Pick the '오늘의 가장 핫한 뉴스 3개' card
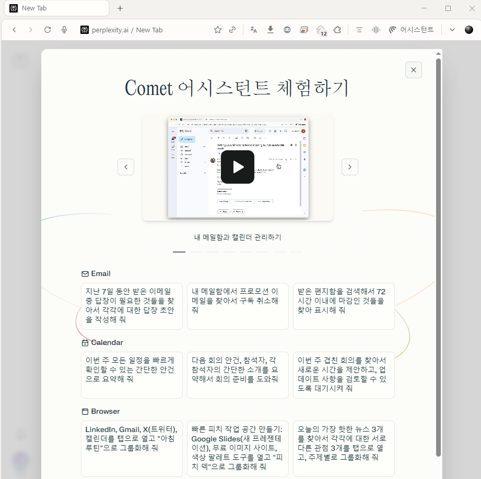This screenshot has height=479, width=481. [x=344, y=449]
